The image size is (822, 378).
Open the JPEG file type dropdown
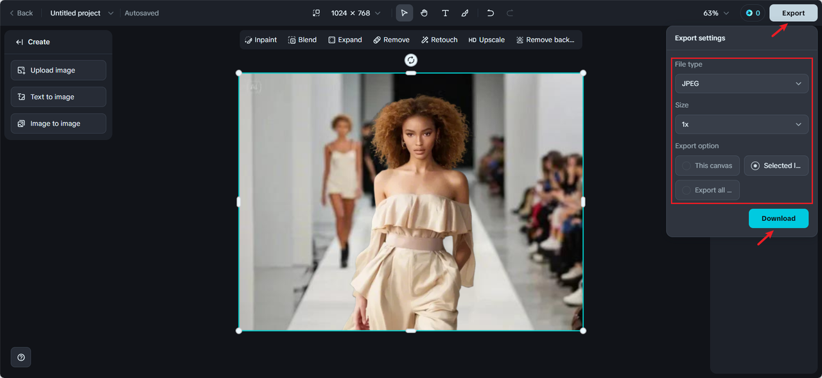tap(742, 83)
